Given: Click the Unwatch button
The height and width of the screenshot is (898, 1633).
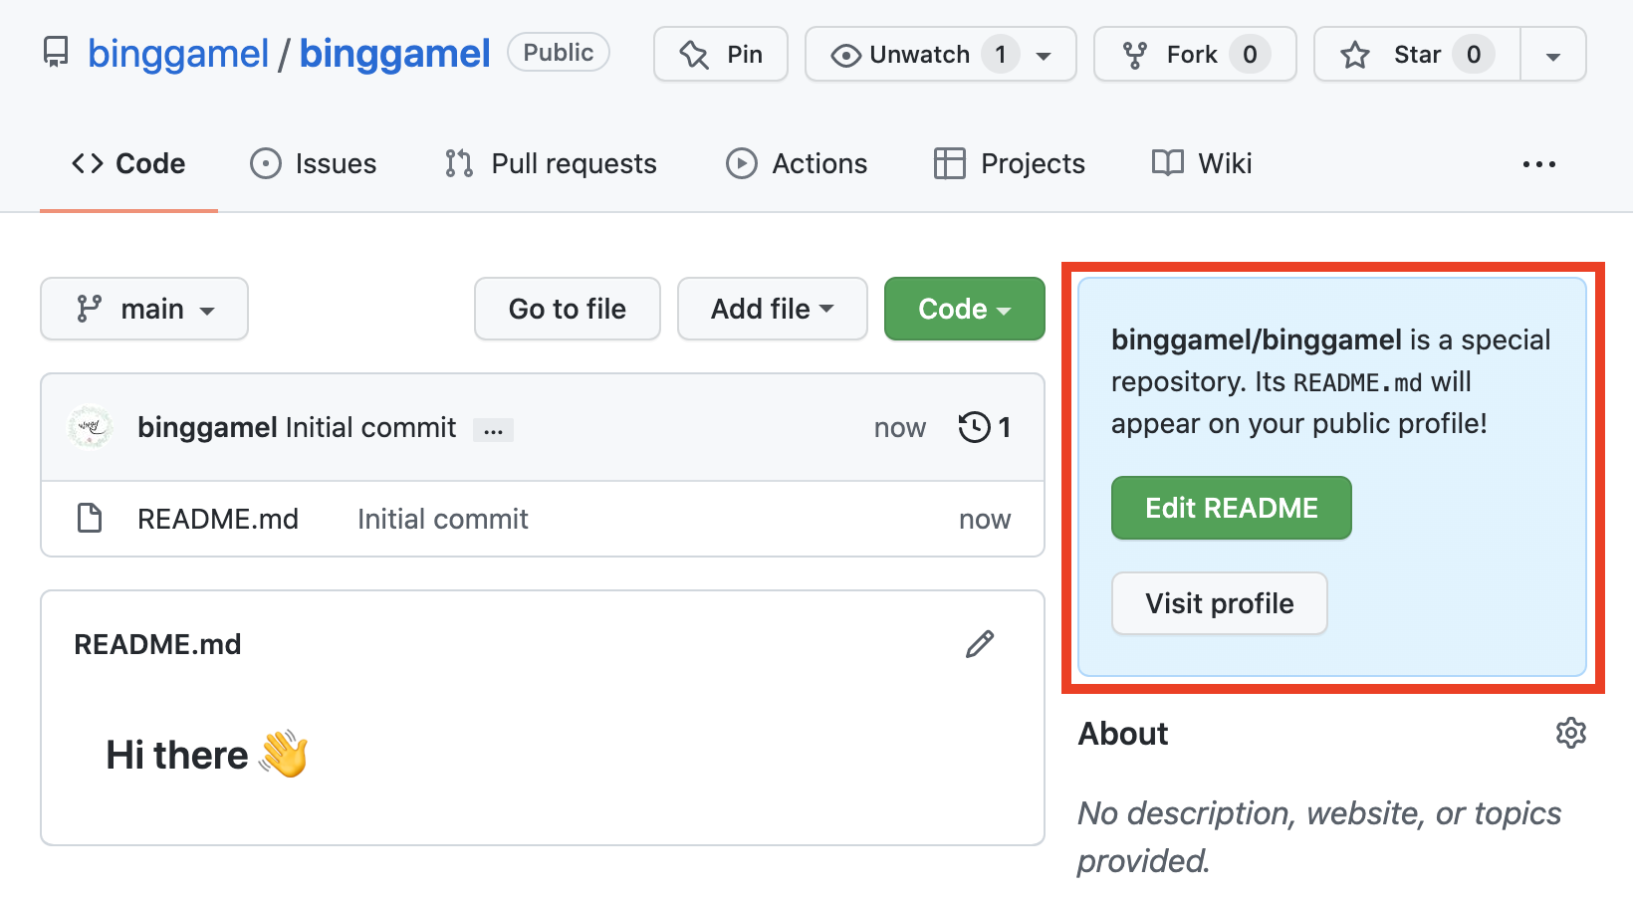Looking at the screenshot, I should point(919,54).
